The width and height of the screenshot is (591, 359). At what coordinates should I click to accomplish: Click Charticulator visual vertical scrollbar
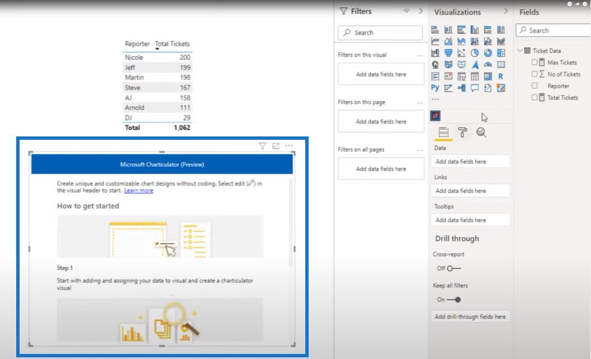(291, 223)
